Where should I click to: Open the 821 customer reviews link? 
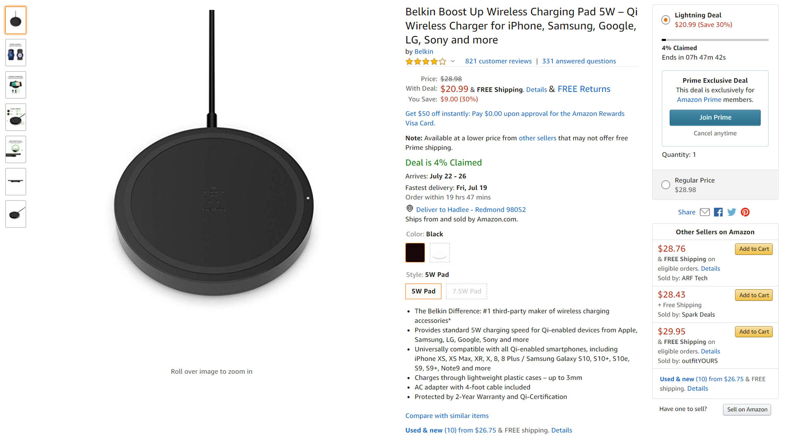pos(498,61)
